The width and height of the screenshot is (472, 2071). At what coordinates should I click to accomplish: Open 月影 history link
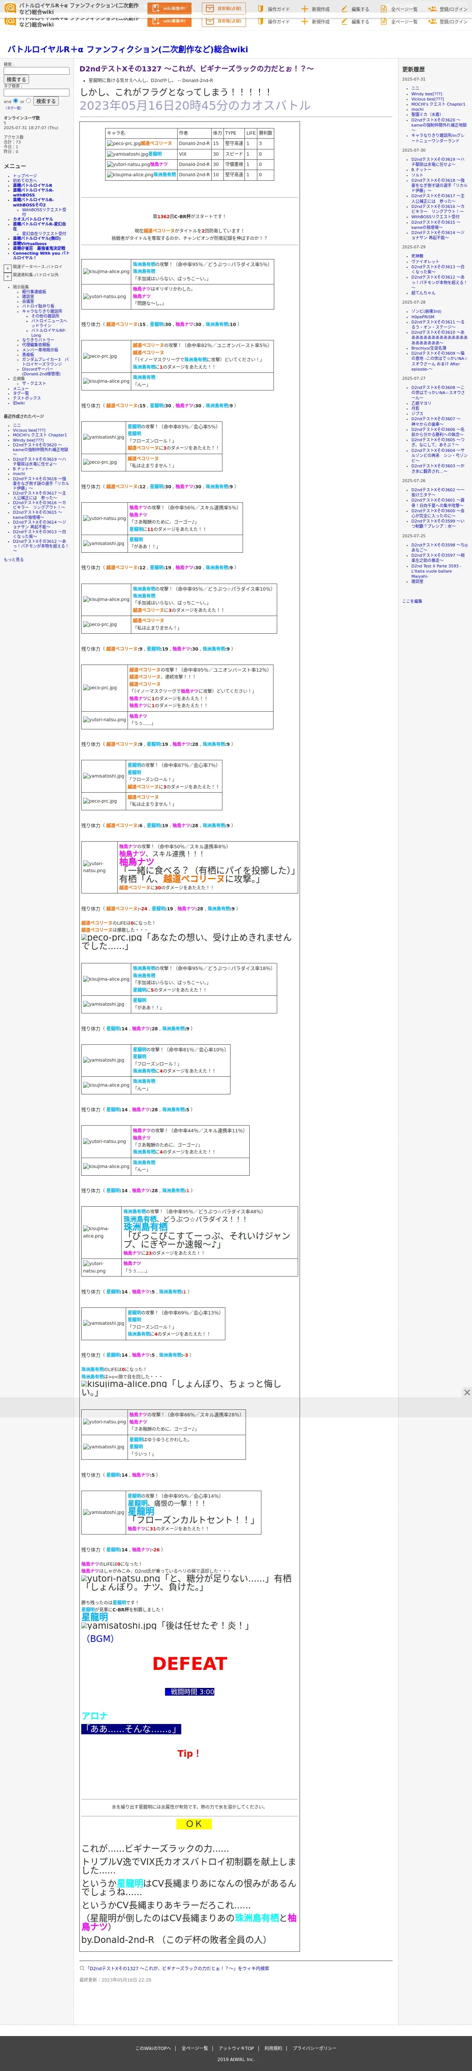coord(415,408)
